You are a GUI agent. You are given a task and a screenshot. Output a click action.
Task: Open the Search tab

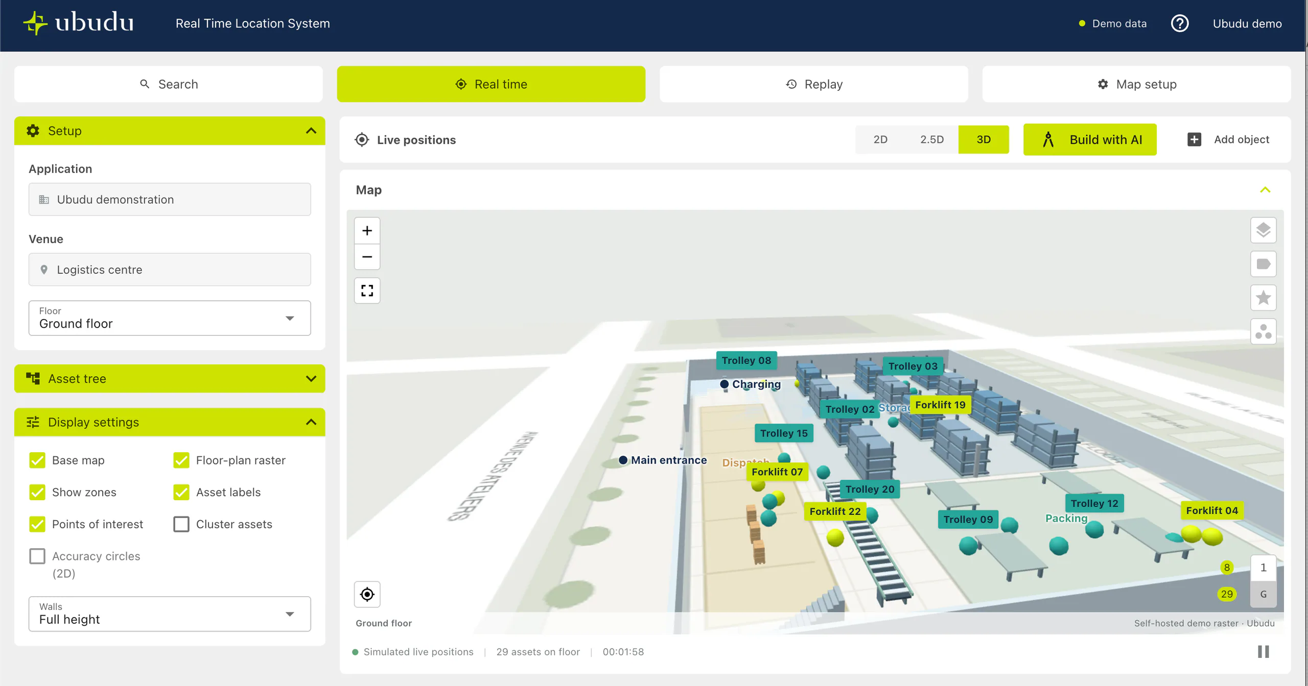tap(169, 84)
